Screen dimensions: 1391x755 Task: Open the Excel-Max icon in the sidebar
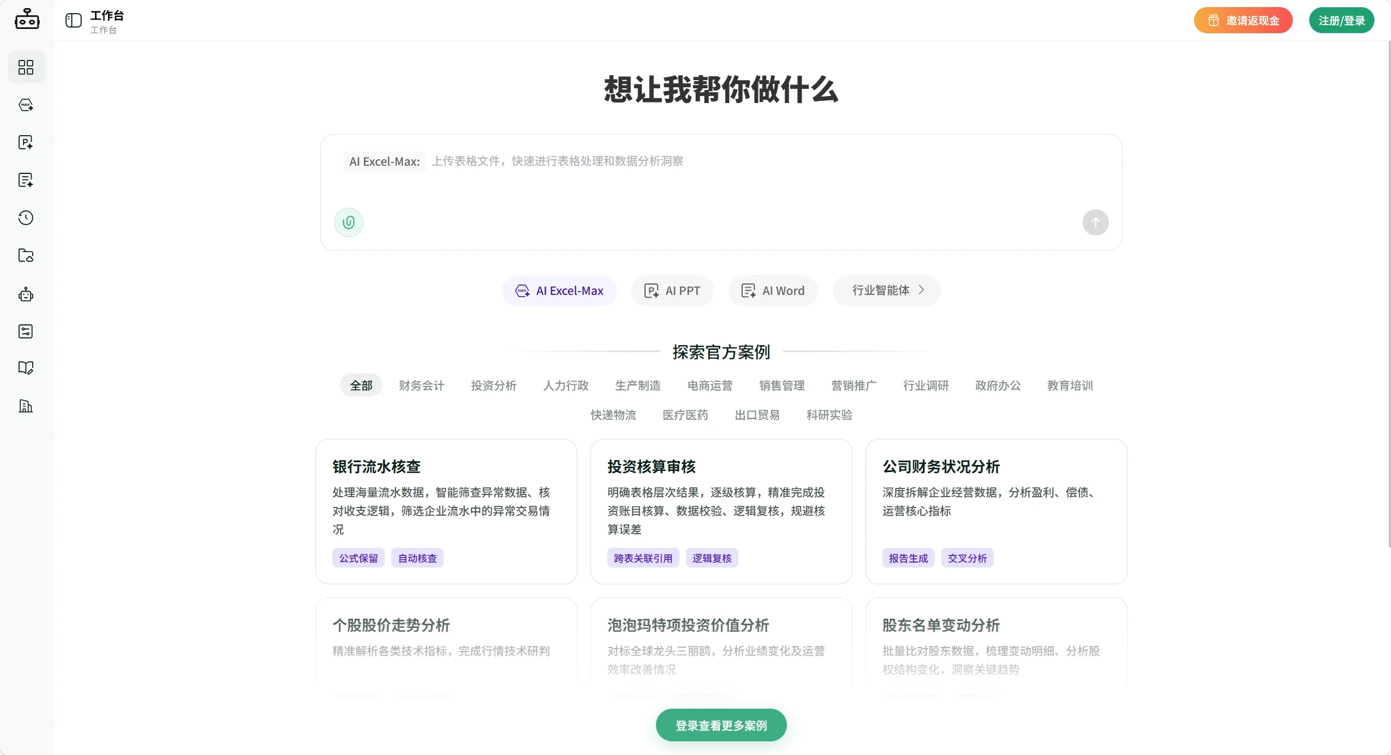[x=26, y=105]
